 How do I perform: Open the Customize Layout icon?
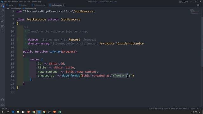pyautogui.click(x=187, y=2)
